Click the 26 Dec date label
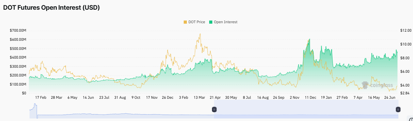 [168, 98]
